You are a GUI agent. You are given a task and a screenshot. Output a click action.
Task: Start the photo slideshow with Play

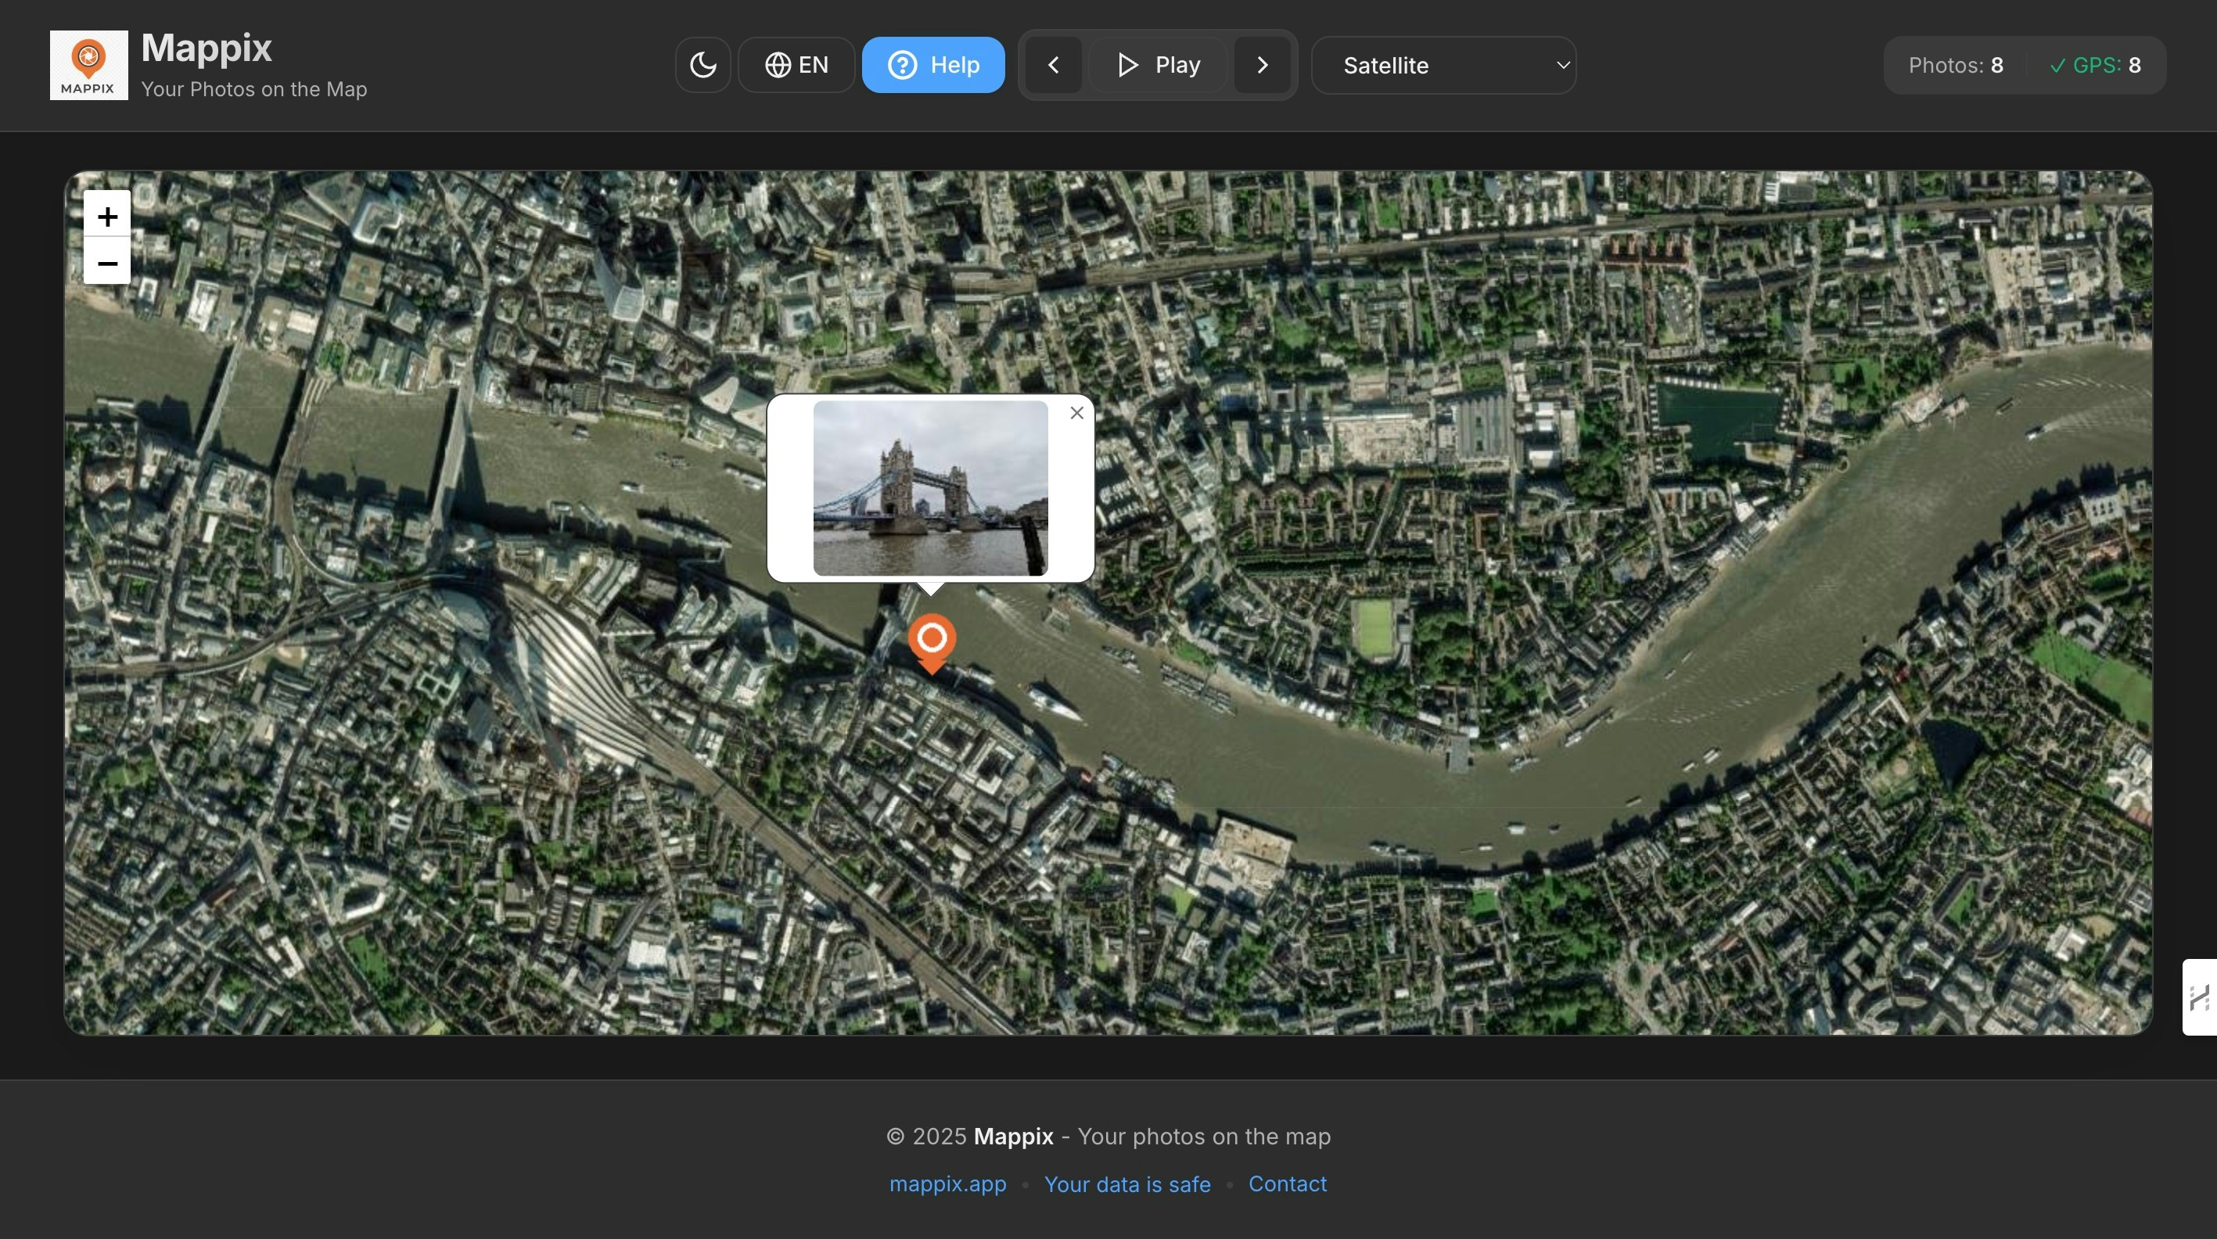point(1158,64)
